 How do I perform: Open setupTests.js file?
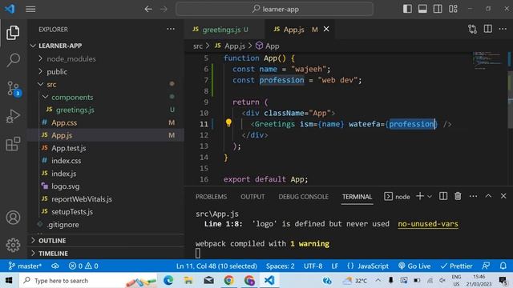pos(72,211)
